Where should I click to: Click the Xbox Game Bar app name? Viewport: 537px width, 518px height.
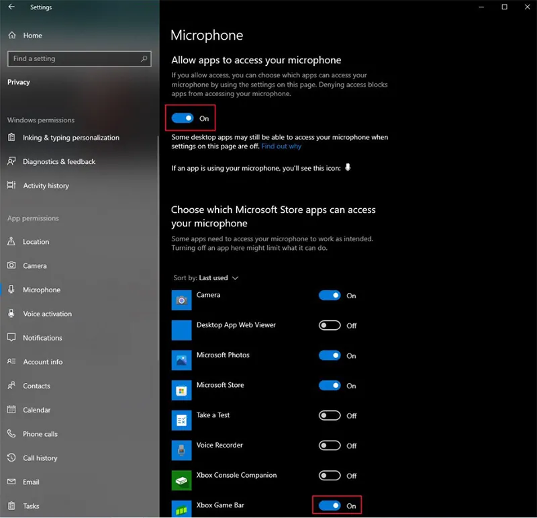pyautogui.click(x=220, y=505)
